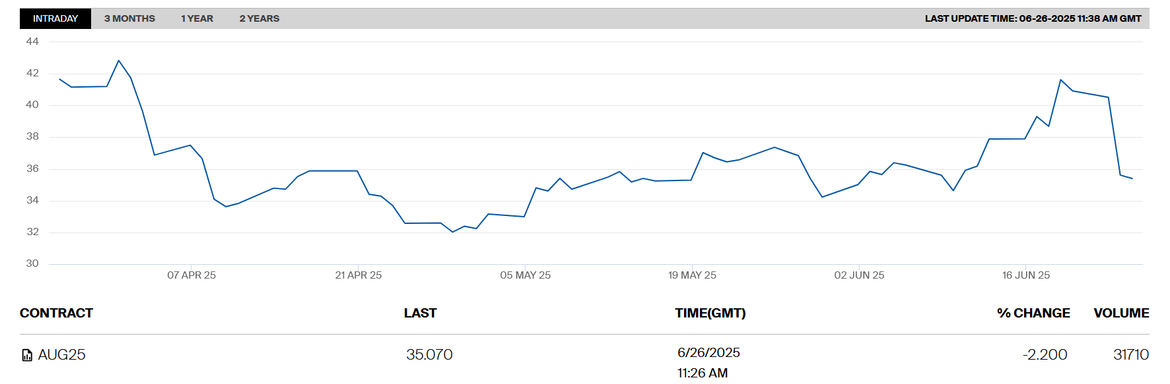Select the last price value 35.070
Screen dimensions: 1170x384
tap(429, 354)
